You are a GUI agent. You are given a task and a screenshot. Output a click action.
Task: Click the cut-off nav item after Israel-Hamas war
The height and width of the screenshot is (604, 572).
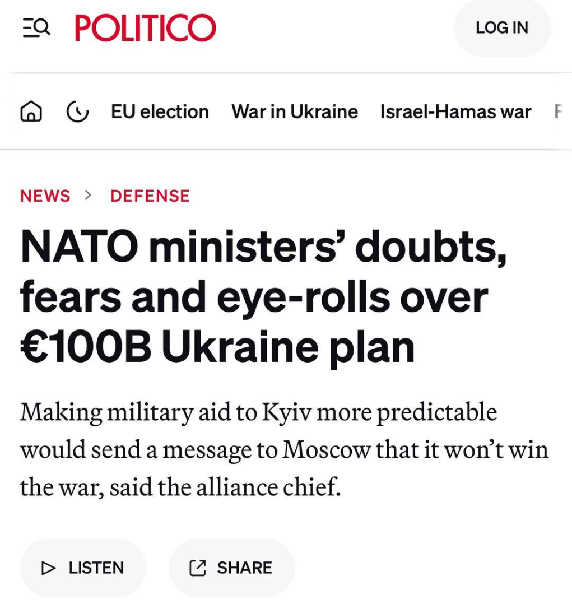coord(558,112)
